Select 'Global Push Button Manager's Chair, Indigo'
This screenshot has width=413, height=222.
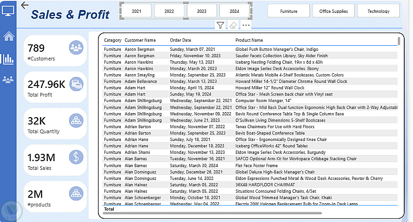[277, 49]
